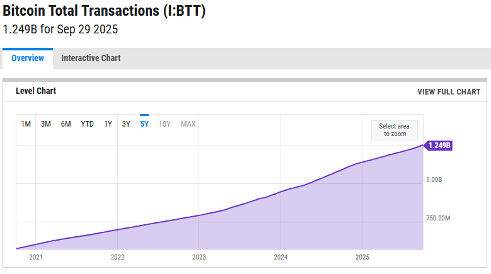Click the MAX range option
This screenshot has height=274, width=491.
(188, 124)
